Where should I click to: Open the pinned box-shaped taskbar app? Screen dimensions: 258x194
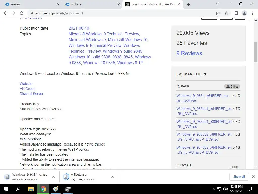(68, 189)
